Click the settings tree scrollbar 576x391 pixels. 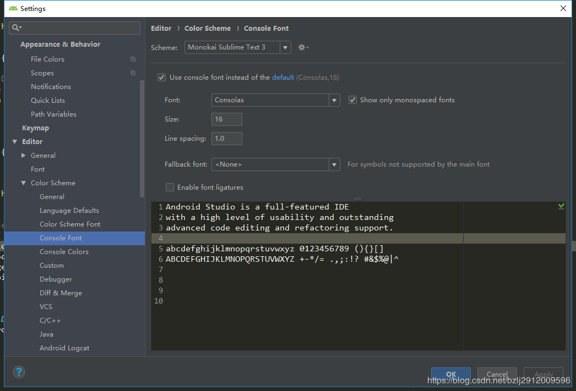142,139
